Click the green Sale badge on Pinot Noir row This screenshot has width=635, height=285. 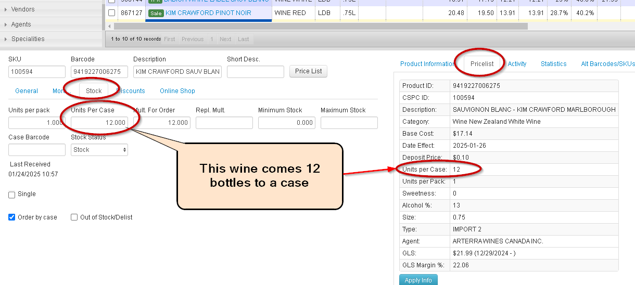[156, 13]
